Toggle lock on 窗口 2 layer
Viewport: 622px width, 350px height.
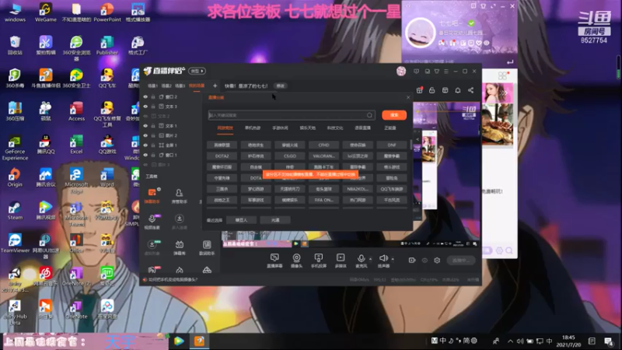coord(153,96)
